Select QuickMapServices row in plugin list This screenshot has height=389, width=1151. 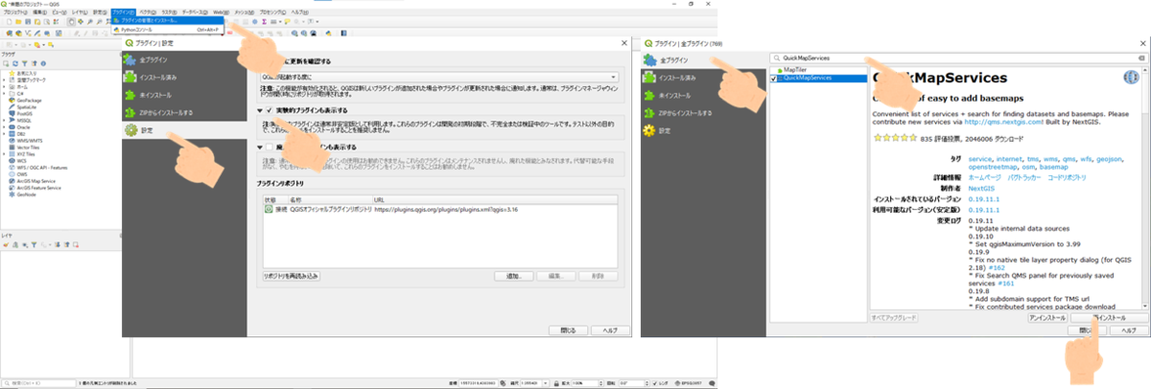tap(818, 79)
